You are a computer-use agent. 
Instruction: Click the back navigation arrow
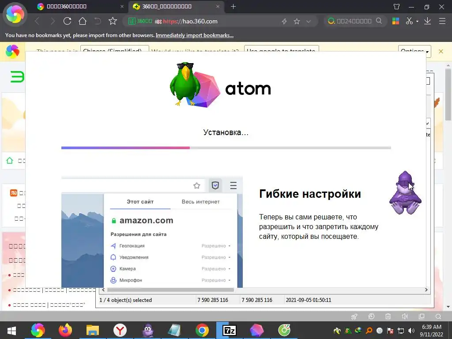[x=37, y=21]
